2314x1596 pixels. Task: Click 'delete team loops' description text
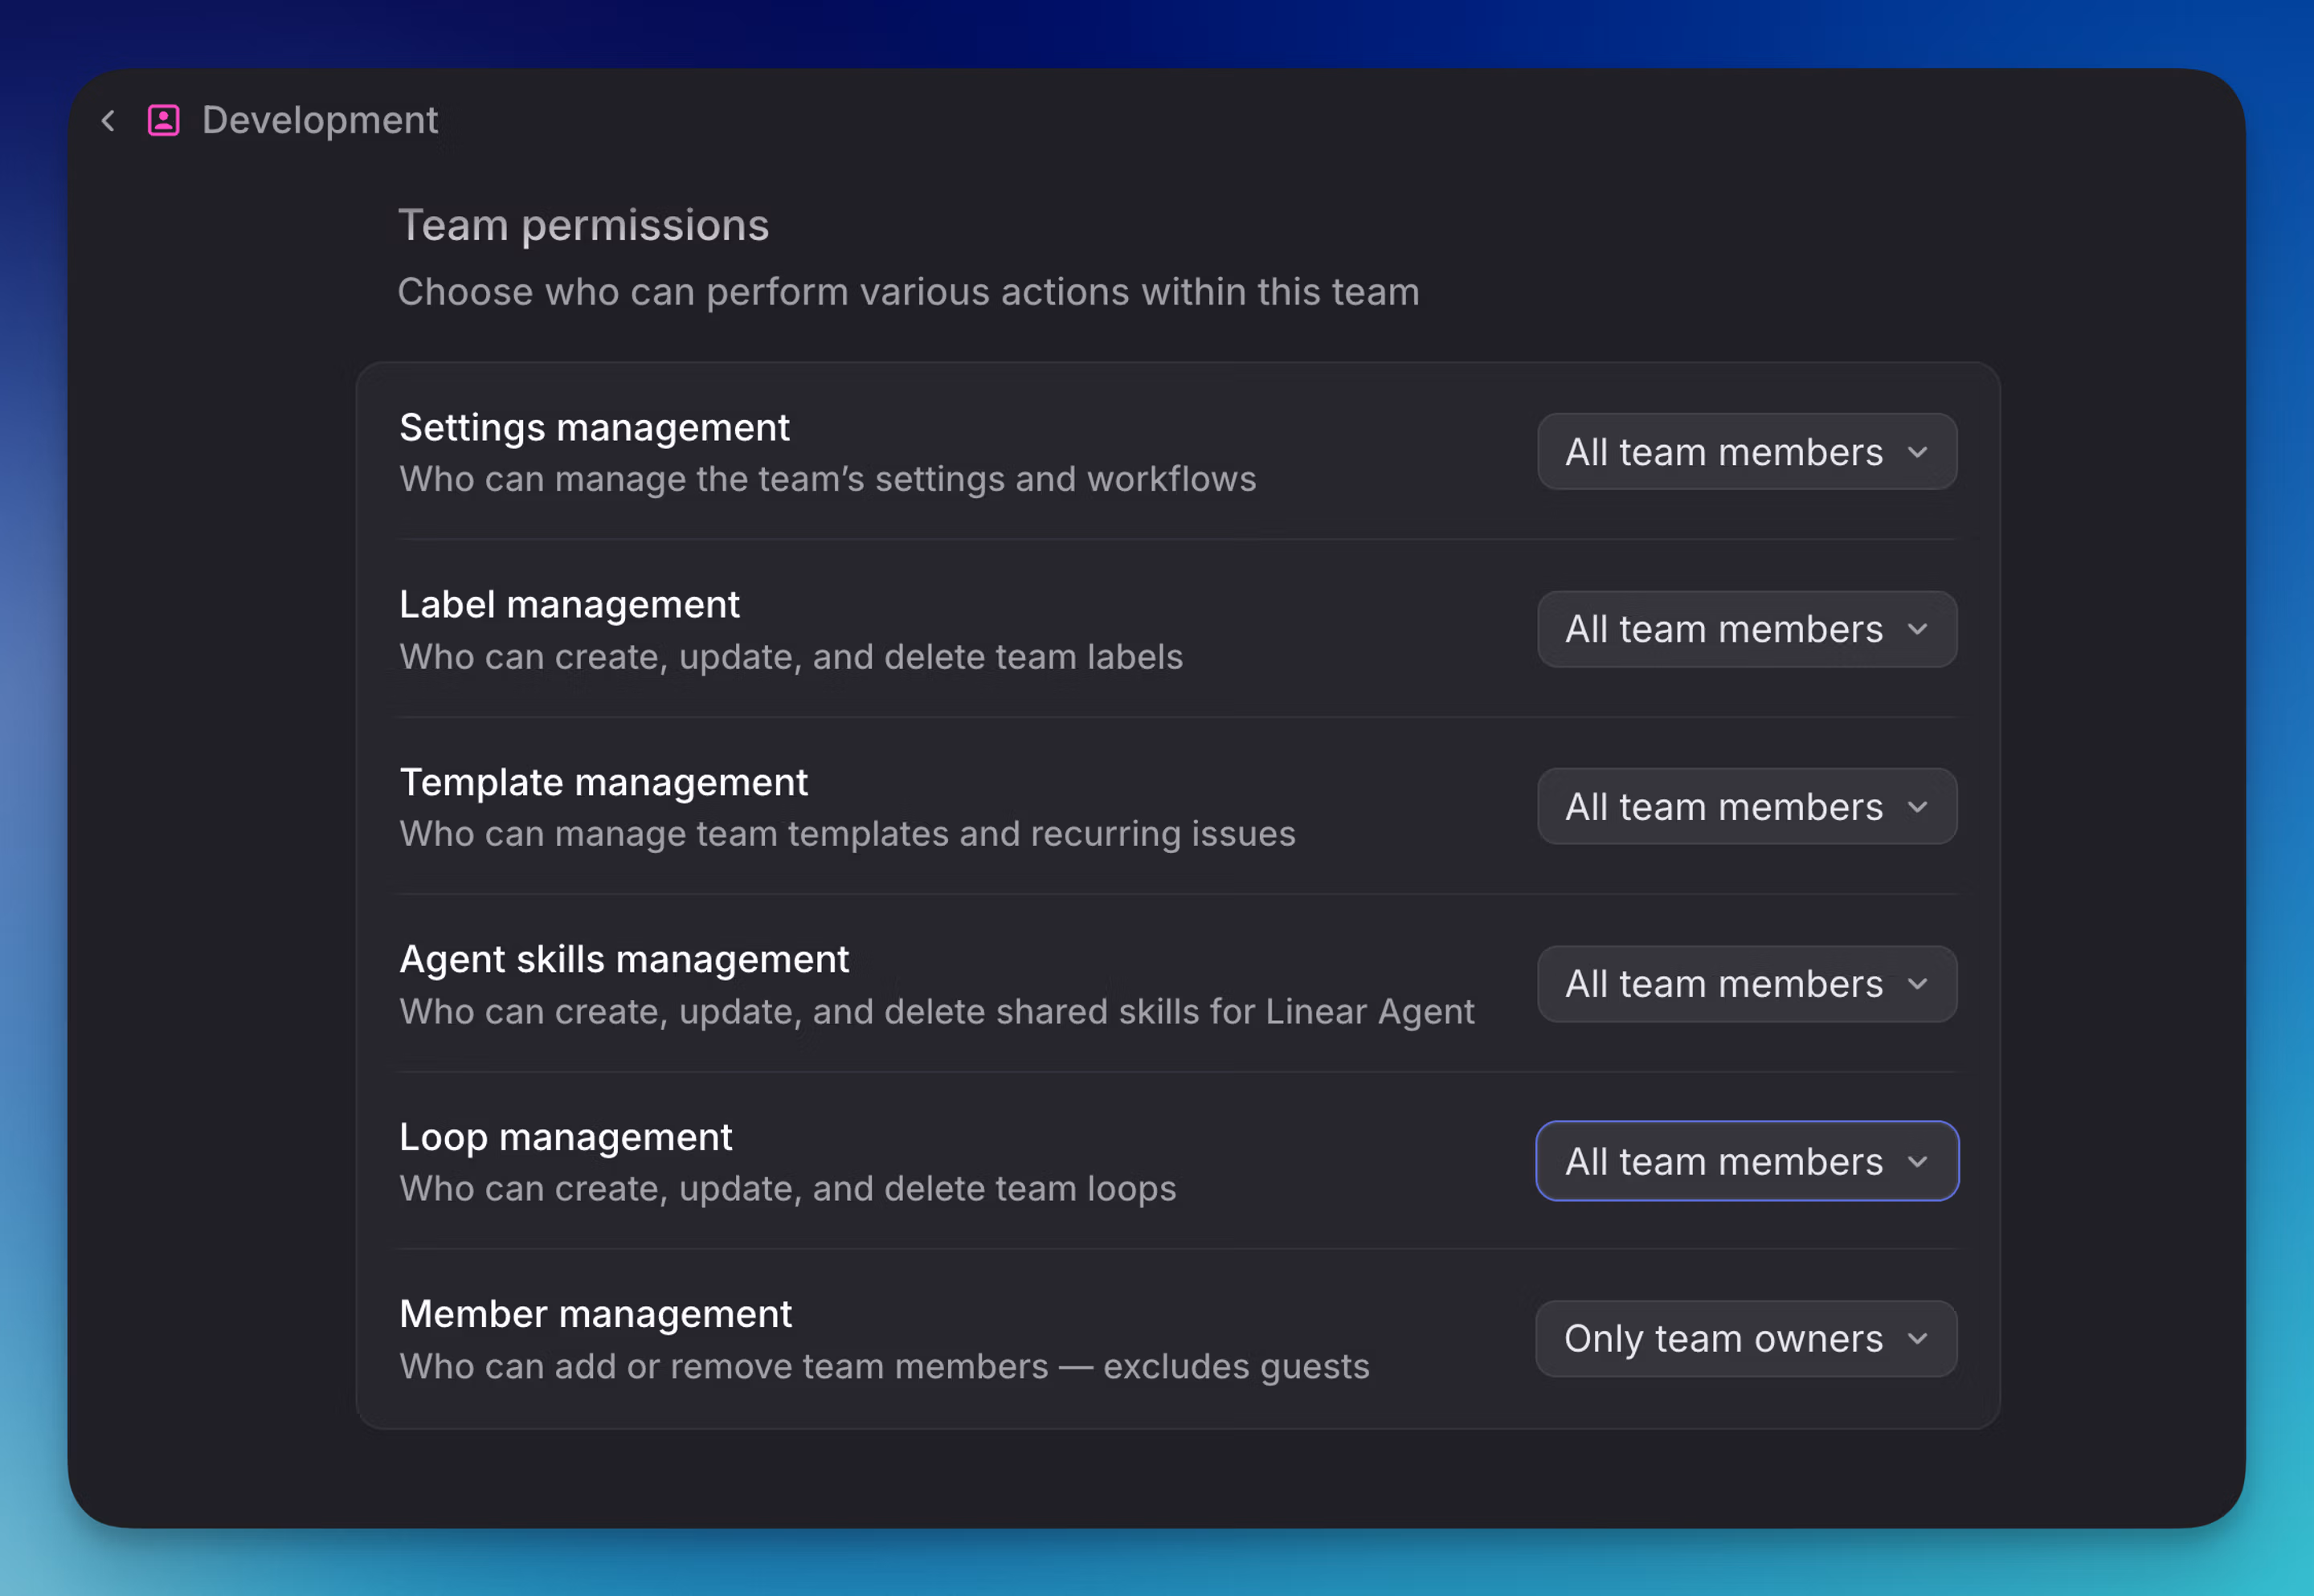click(x=1030, y=1190)
